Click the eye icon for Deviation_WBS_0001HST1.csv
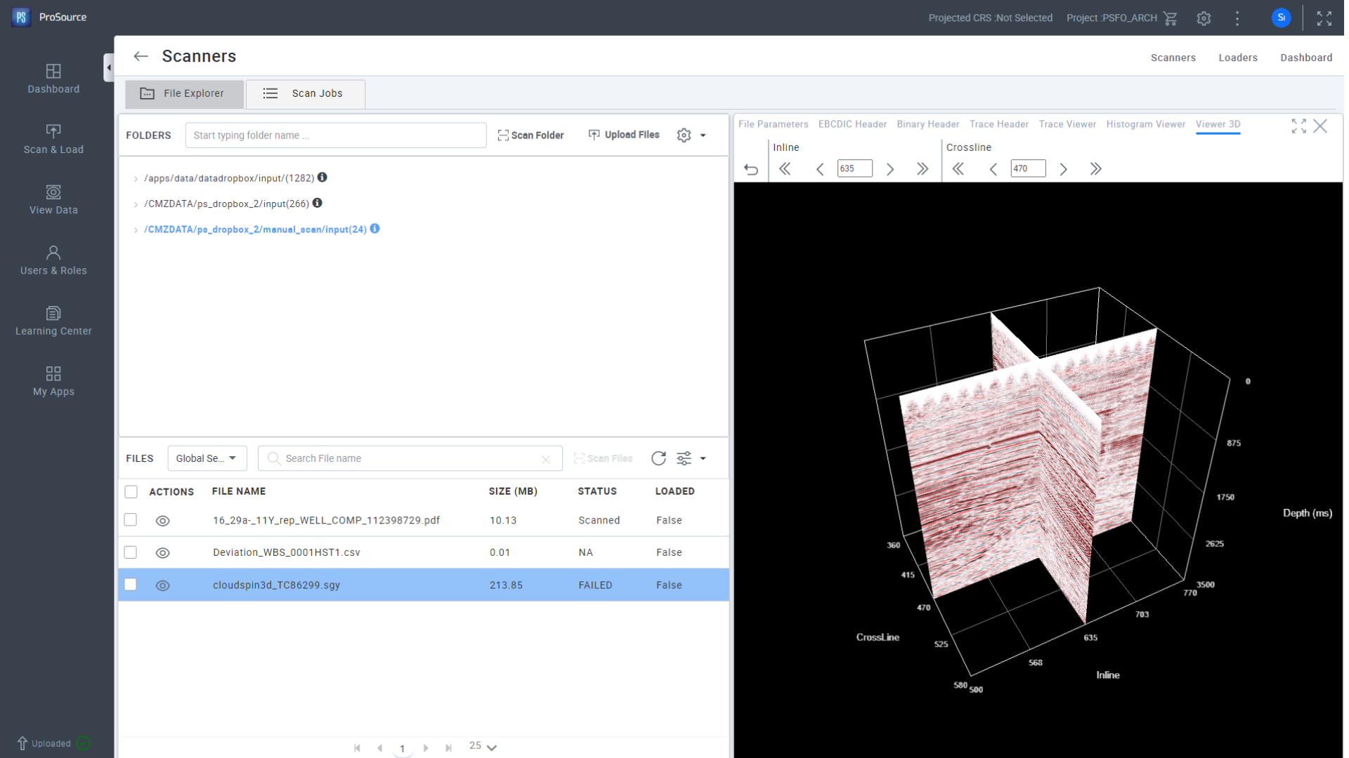Viewport: 1349px width, 758px height. point(162,552)
